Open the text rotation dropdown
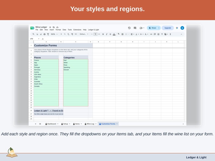215x161 pixels. click(x=146, y=34)
